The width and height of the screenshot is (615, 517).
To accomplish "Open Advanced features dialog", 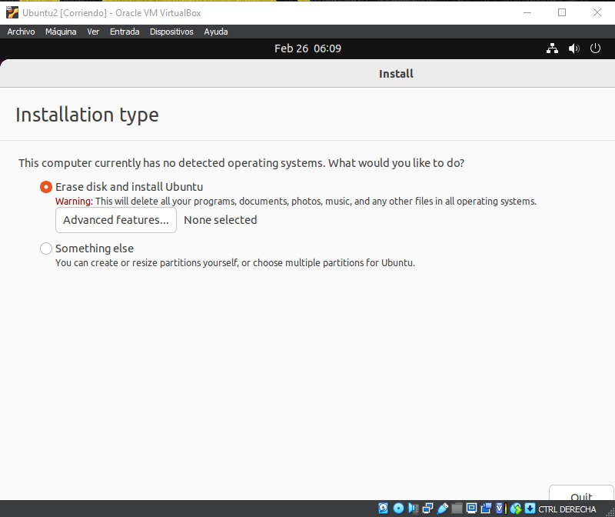I will click(116, 220).
